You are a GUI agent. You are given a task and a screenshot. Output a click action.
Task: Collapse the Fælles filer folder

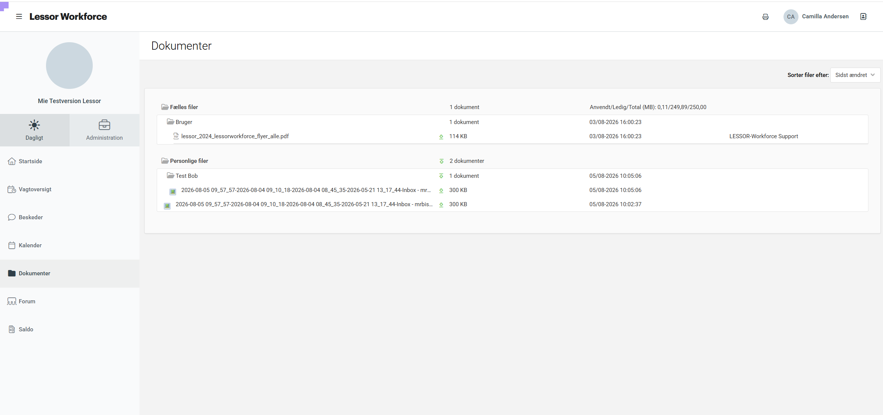pyautogui.click(x=165, y=107)
